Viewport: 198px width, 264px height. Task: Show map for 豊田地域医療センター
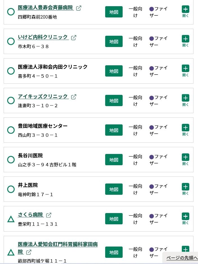[x=114, y=130]
